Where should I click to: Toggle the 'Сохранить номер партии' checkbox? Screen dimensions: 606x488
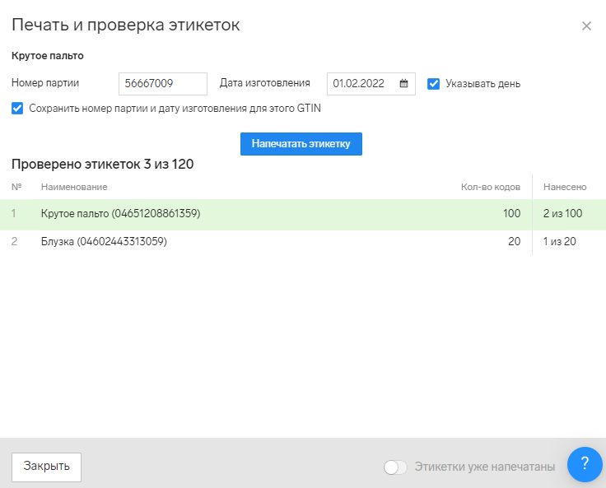[17, 108]
